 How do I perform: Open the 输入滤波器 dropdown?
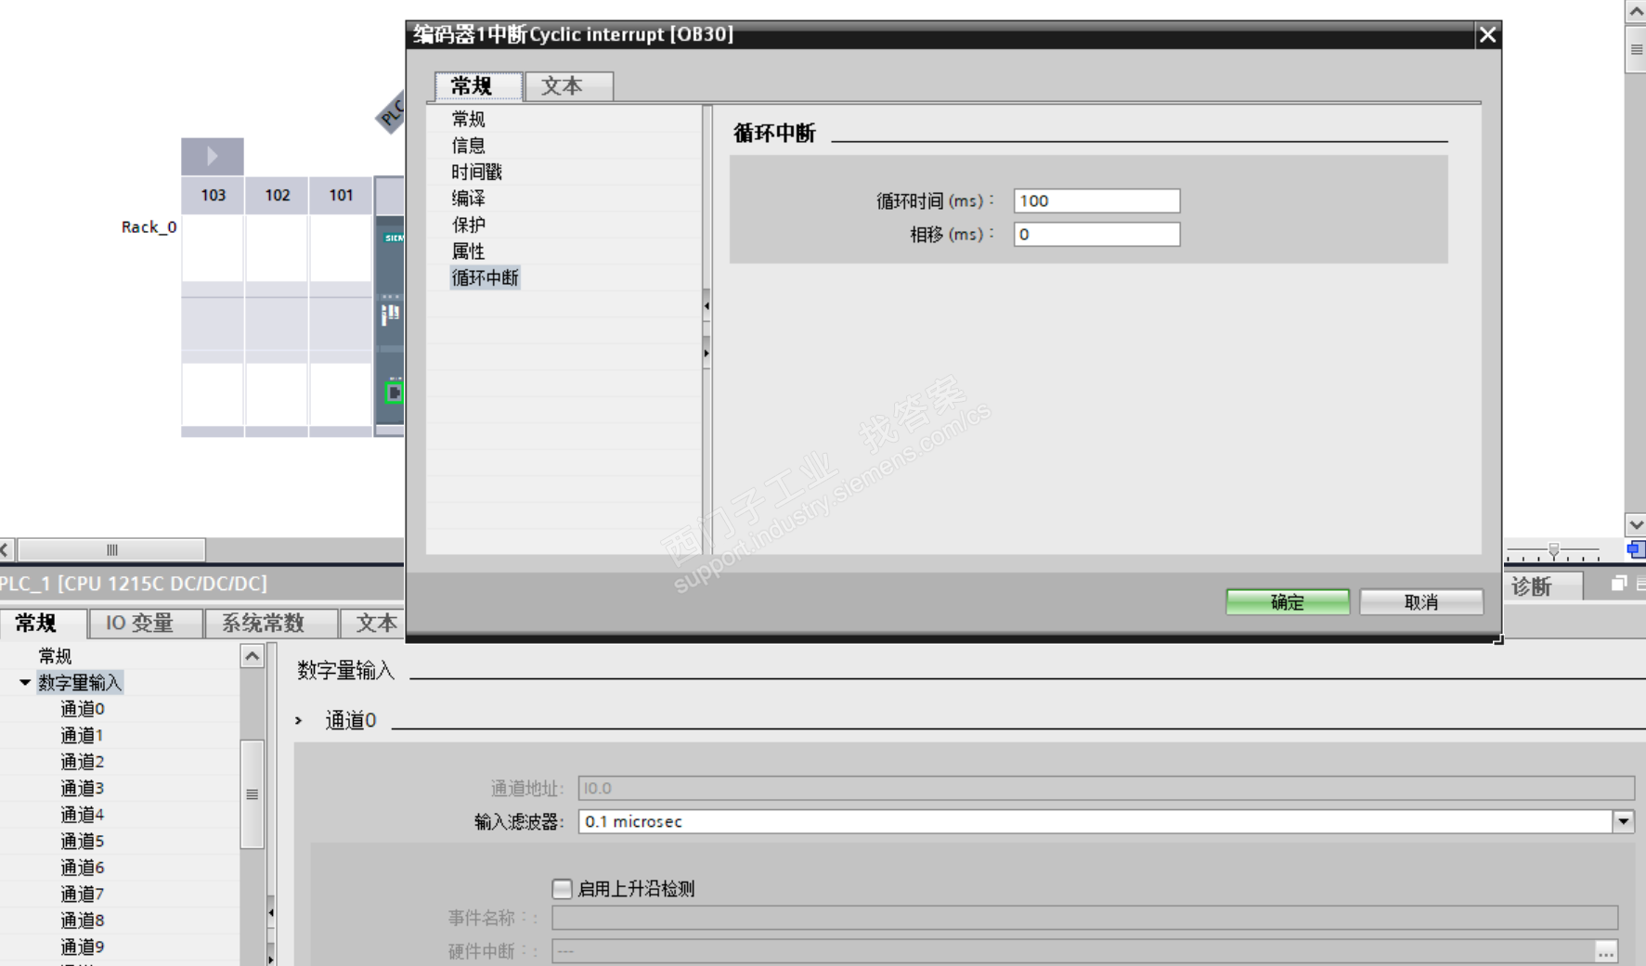click(1623, 821)
